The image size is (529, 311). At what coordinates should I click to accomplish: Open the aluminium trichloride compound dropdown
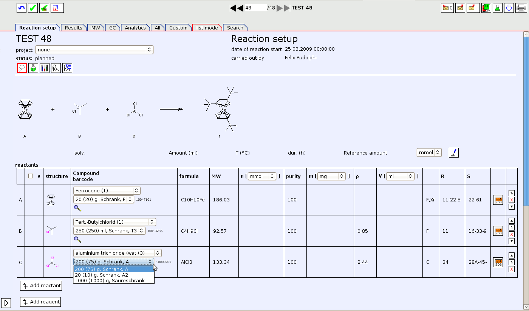pos(117,253)
